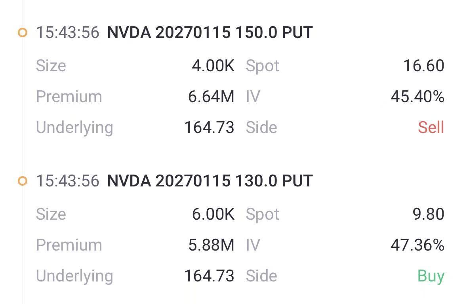Click underlying price 164.73 in the 130.0 PUT trade
This screenshot has width=467, height=304.
click(209, 276)
